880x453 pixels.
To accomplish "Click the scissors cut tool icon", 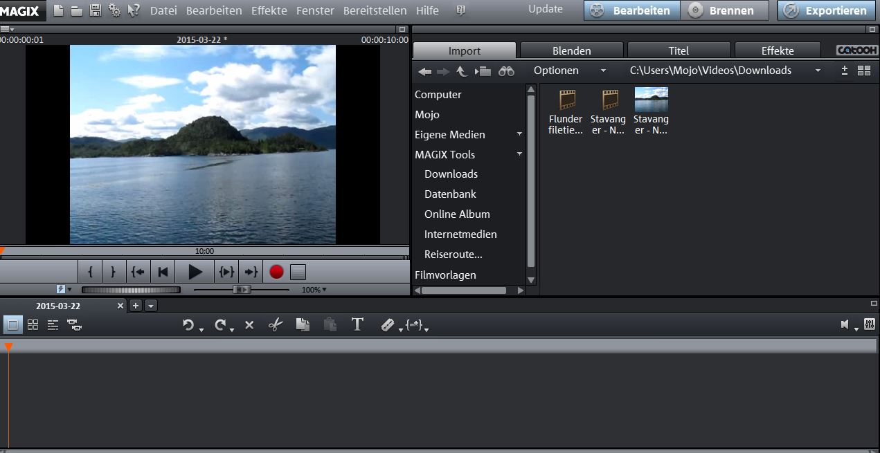I will pos(276,324).
